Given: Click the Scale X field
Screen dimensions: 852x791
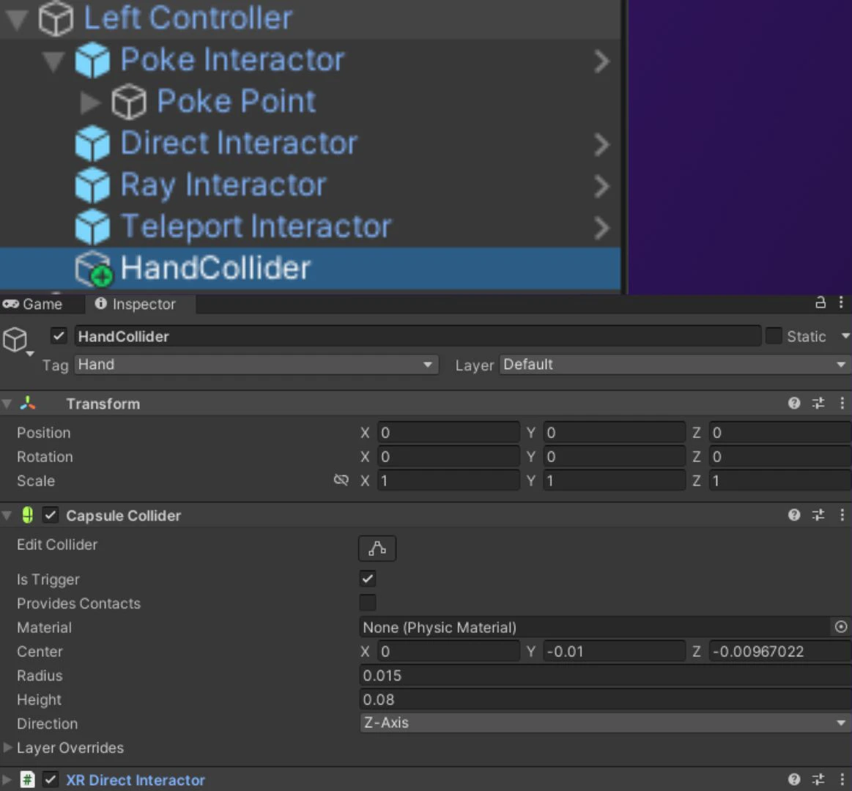Looking at the screenshot, I should click(448, 480).
